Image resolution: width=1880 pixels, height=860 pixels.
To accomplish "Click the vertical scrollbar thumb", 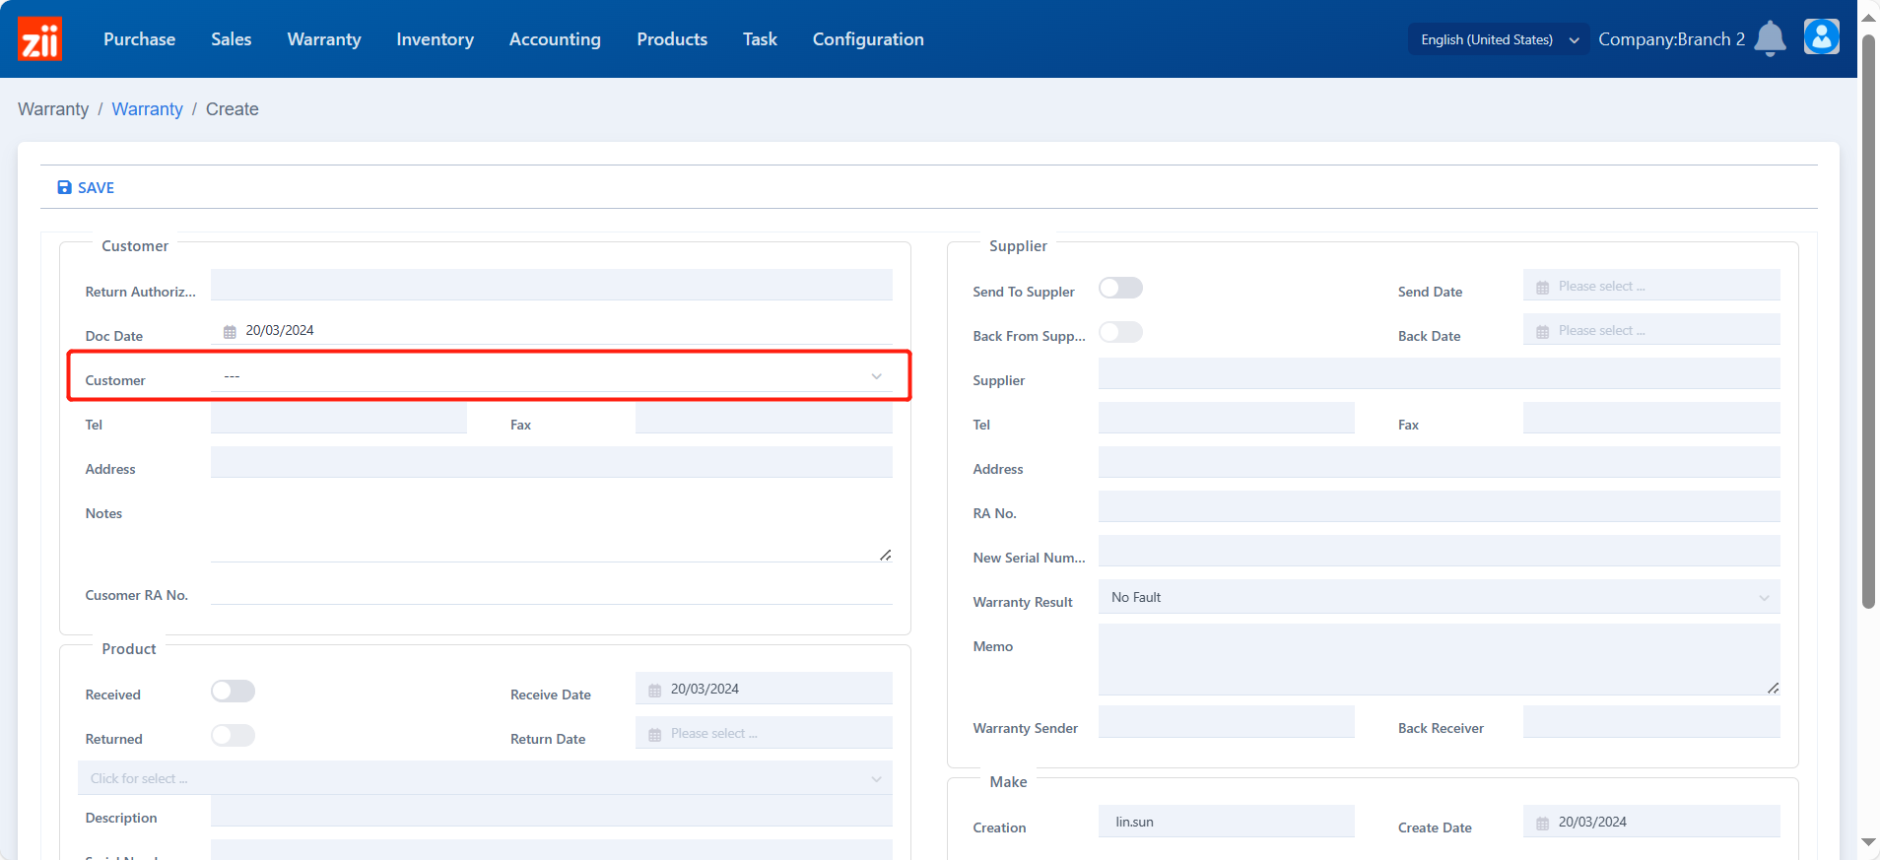I will click(x=1868, y=322).
